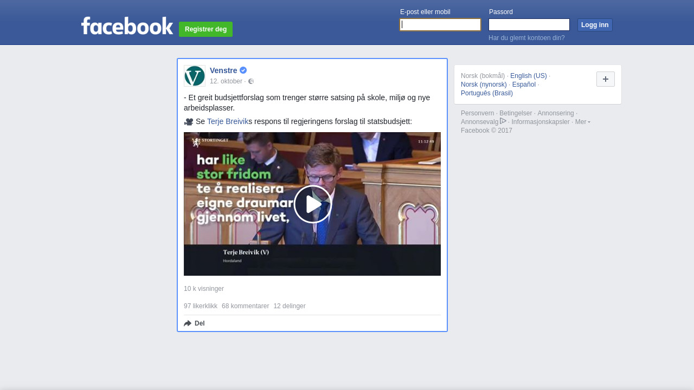Click the AdChoices triangle icon
Screen dimensions: 694x390
click(503, 121)
